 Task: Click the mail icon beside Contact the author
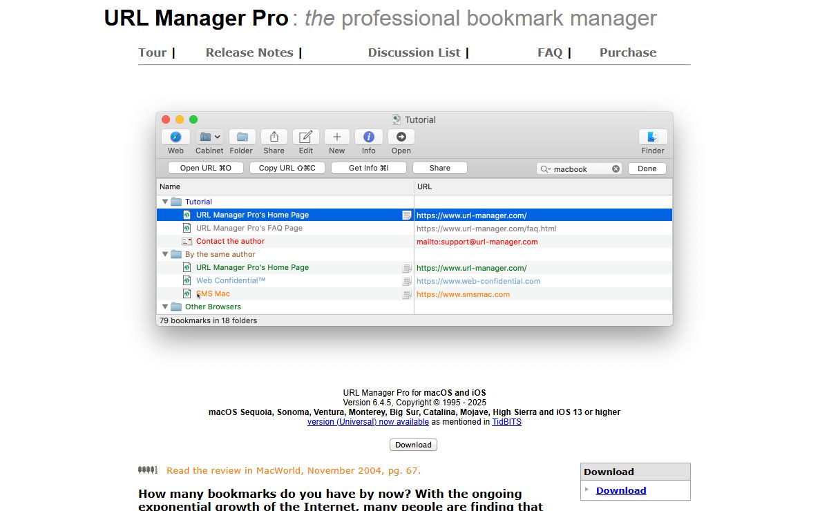click(x=187, y=241)
